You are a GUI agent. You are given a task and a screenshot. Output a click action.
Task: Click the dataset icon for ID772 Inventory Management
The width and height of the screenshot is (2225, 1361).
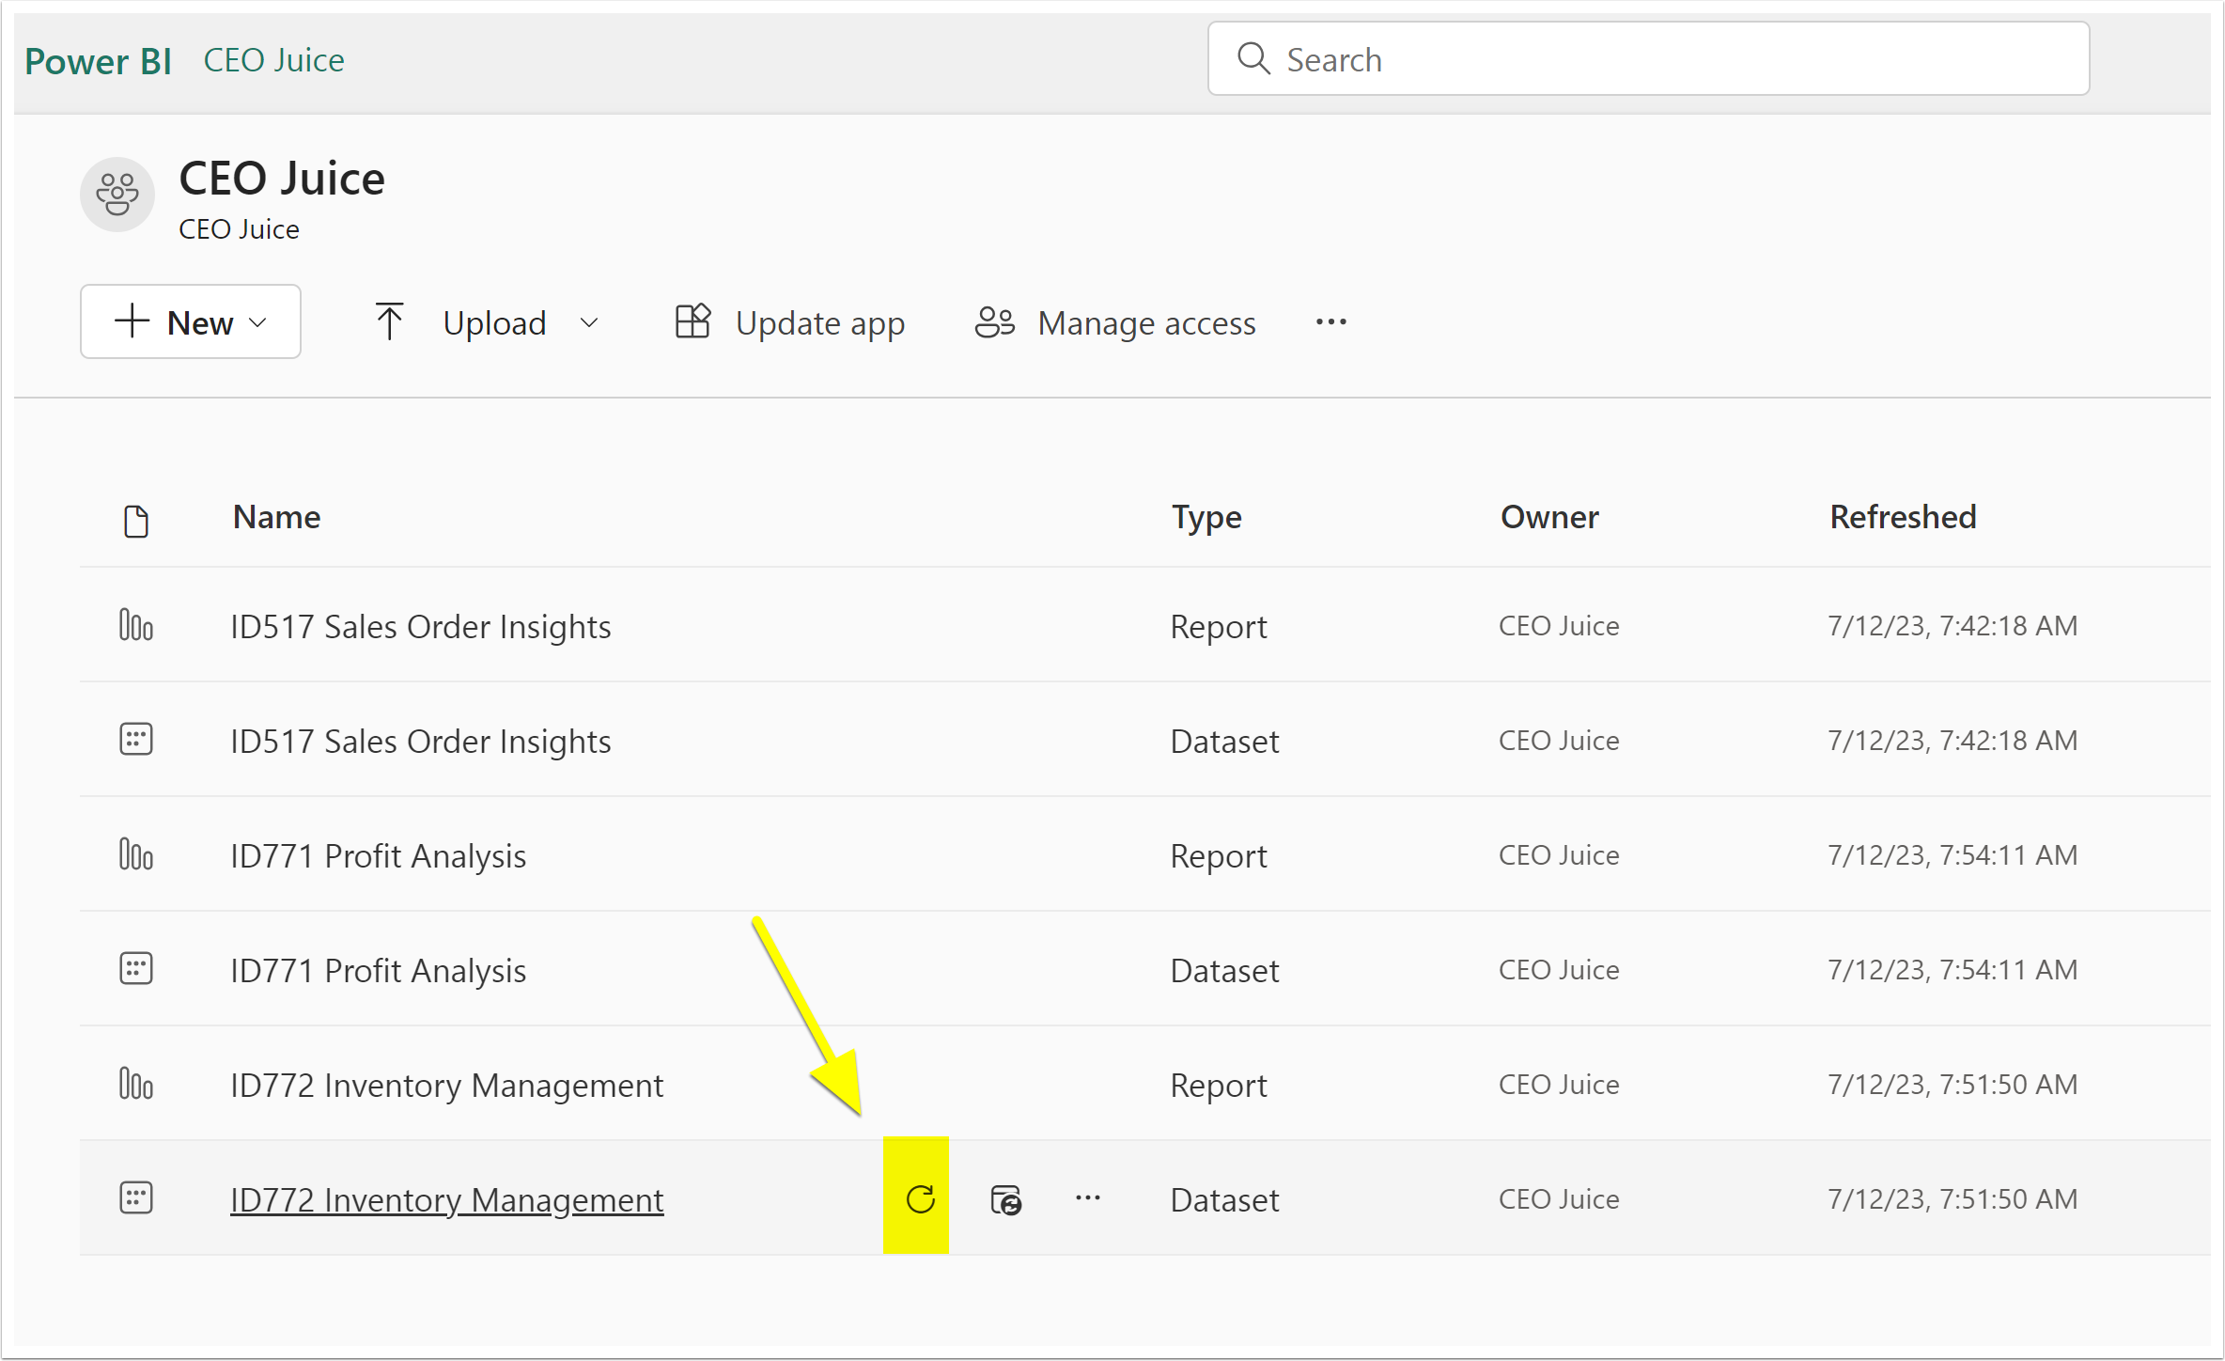pyautogui.click(x=136, y=1198)
